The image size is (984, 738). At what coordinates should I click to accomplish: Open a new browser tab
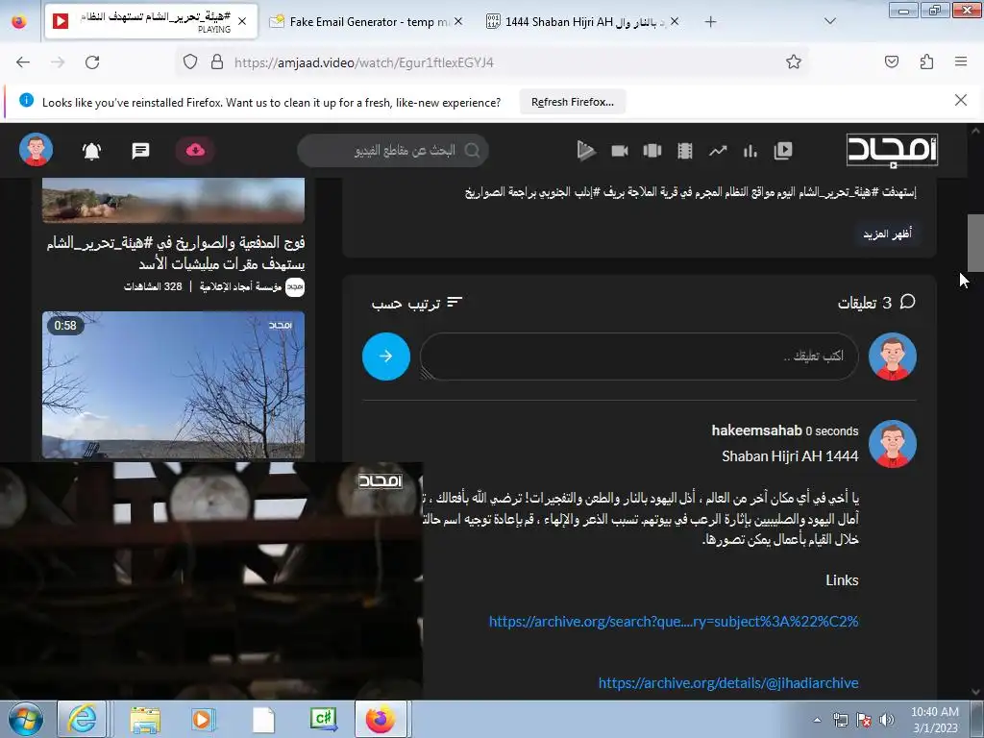tap(710, 22)
